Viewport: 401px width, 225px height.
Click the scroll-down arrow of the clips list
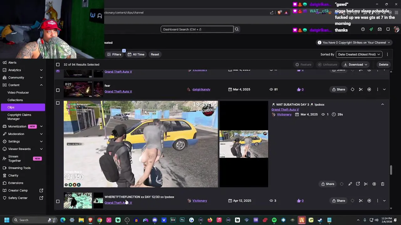391,208
